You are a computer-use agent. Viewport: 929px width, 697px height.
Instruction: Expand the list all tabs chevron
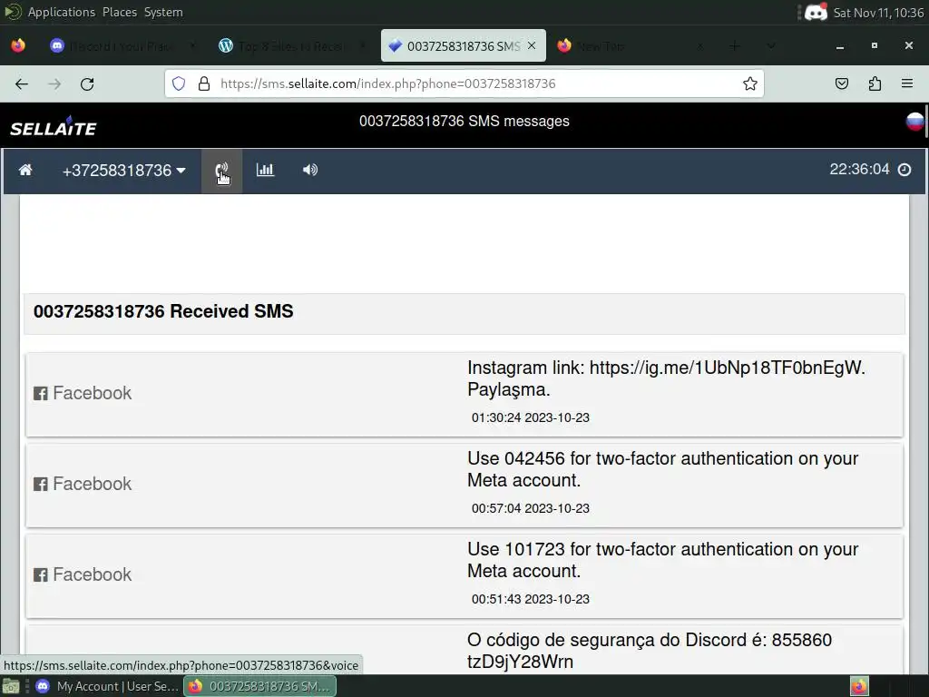771,45
